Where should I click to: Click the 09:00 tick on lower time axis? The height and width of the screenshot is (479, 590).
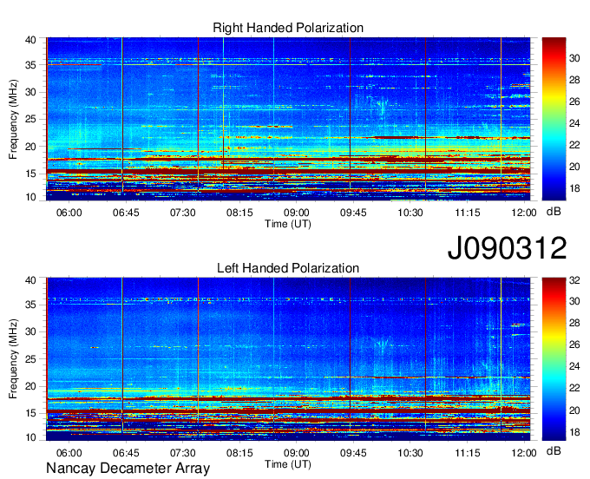coord(297,453)
